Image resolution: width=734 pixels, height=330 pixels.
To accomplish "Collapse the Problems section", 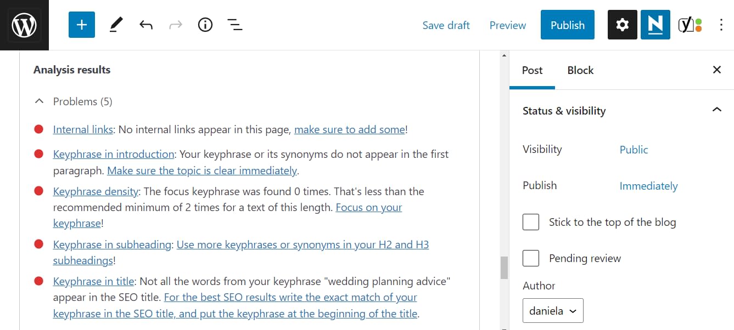I will coord(39,101).
